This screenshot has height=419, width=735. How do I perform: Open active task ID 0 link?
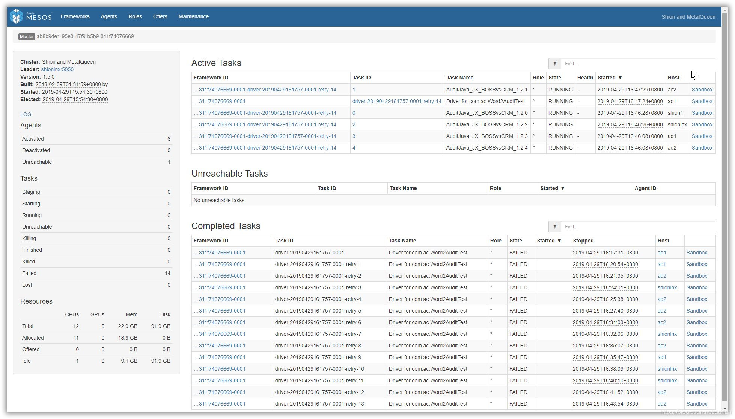354,113
